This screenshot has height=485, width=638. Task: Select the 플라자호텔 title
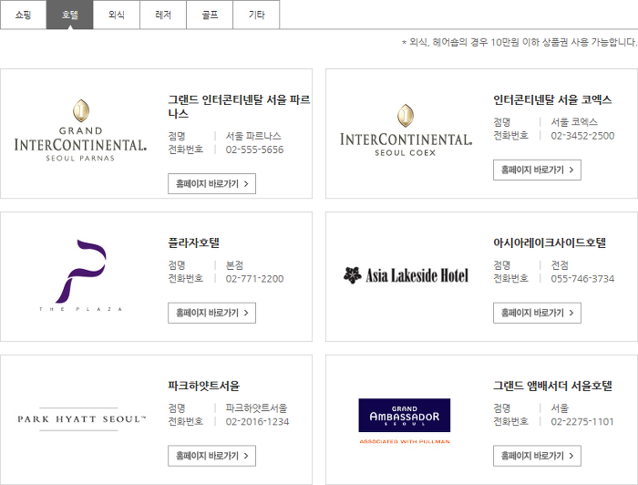(193, 242)
